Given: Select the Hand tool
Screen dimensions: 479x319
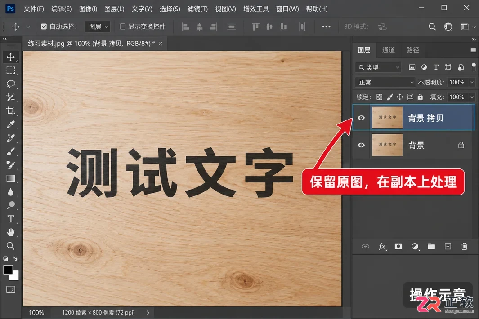Looking at the screenshot, I should click(11, 232).
